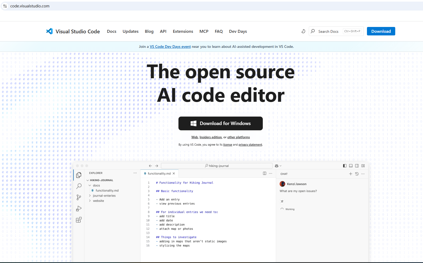Open editor more actions ellipsis
This screenshot has height=263, width=423.
tap(270, 173)
